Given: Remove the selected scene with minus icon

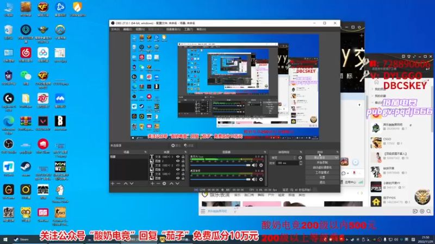Looking at the screenshot, I should [x=119, y=183].
